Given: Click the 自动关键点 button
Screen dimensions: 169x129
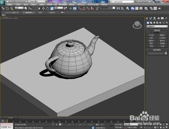Looking at the screenshot, I should coord(119,125).
